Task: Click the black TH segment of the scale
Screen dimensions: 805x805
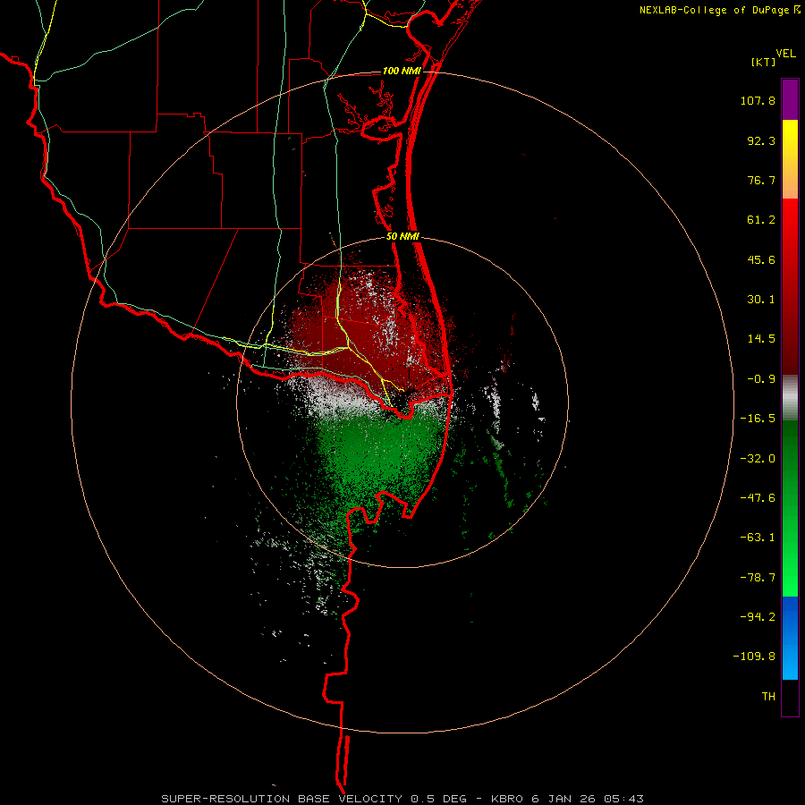Action: [x=790, y=698]
